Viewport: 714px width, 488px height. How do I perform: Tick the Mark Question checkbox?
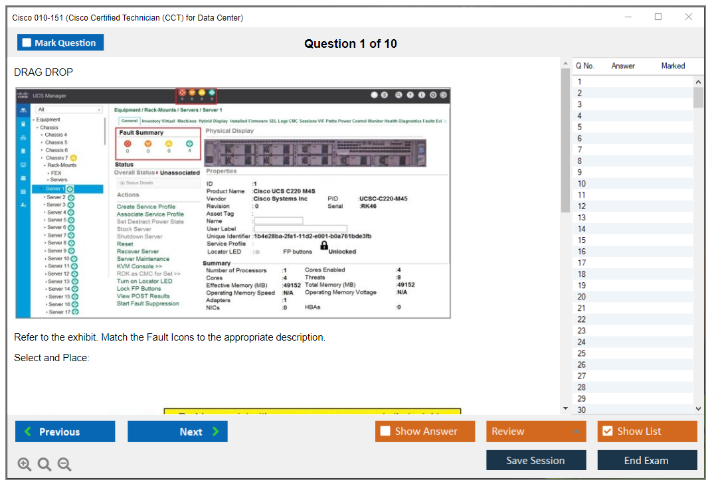[27, 42]
